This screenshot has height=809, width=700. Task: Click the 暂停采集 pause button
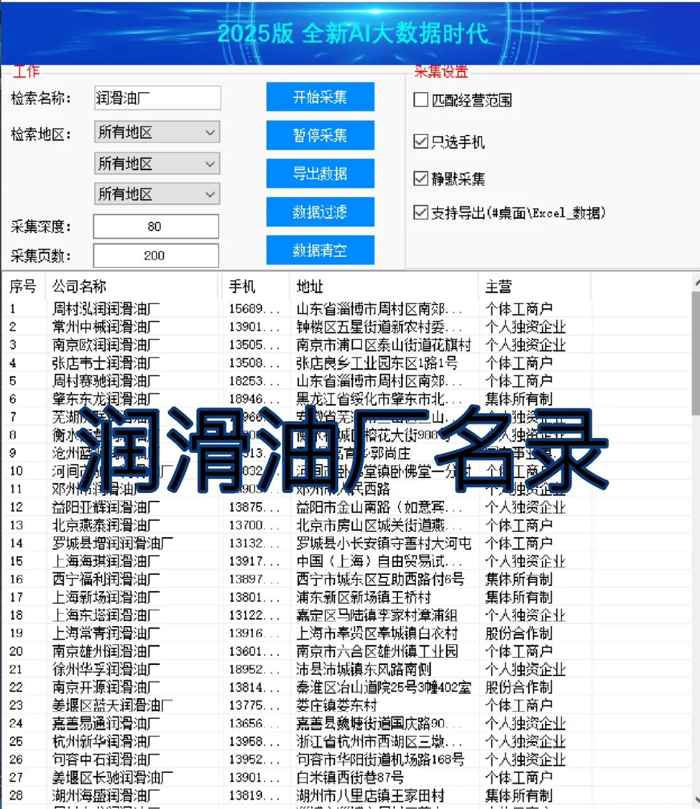320,135
